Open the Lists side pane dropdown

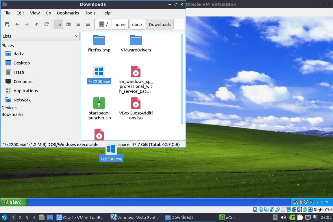click(x=40, y=36)
